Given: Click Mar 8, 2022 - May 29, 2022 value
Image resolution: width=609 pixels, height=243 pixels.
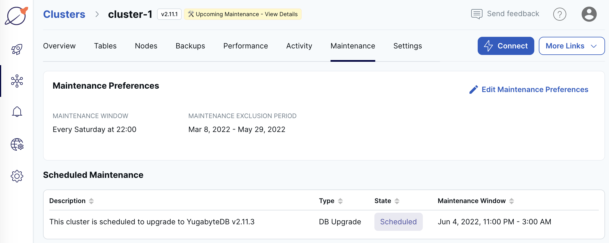Looking at the screenshot, I should (237, 129).
